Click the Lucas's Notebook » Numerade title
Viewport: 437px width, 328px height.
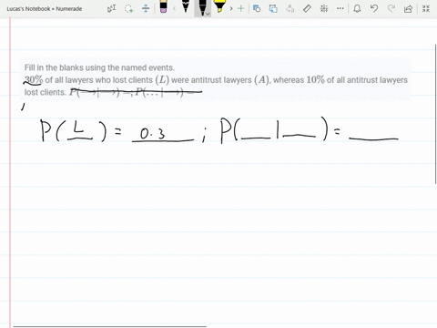45,9
